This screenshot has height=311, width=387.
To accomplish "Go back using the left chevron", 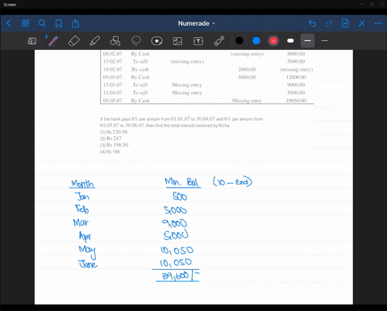I will pos(9,23).
